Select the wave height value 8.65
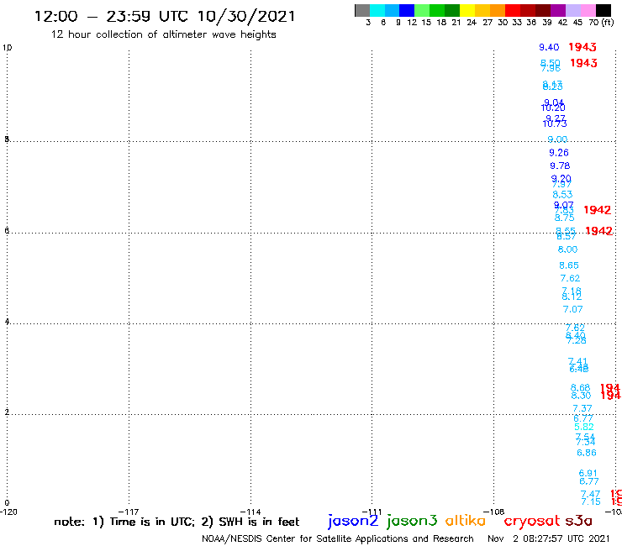Screen dimensions: 622x546 569,265
